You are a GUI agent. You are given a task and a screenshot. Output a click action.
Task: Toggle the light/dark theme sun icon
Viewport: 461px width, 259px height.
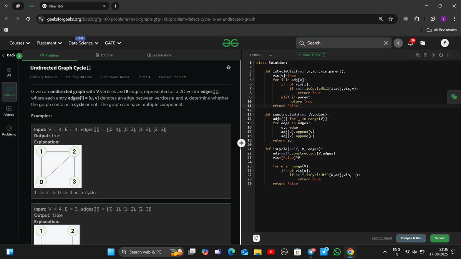click(398, 43)
